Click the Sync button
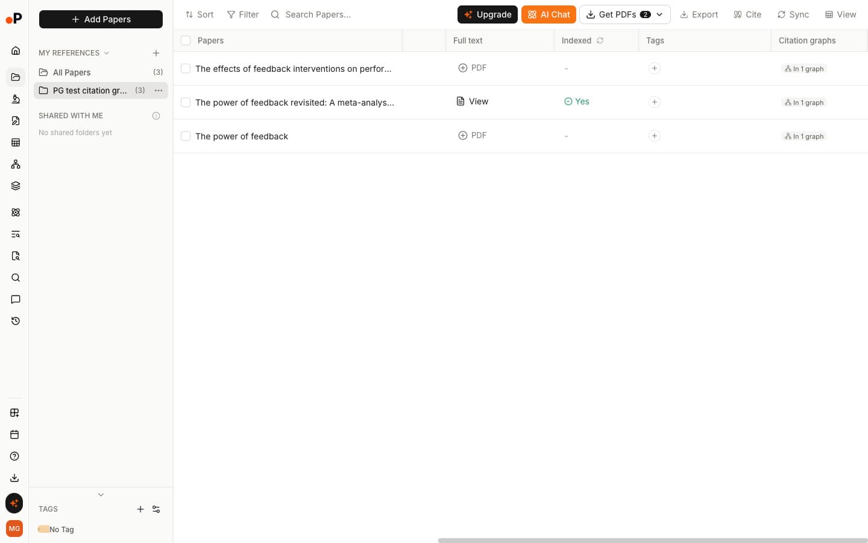This screenshot has height=543, width=868. (x=793, y=14)
